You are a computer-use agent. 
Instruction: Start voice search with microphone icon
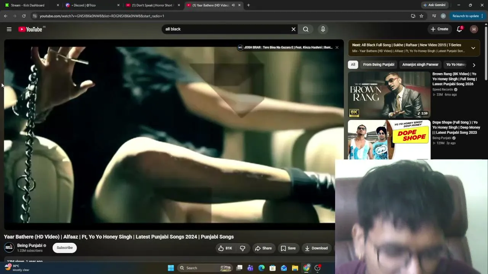(323, 29)
